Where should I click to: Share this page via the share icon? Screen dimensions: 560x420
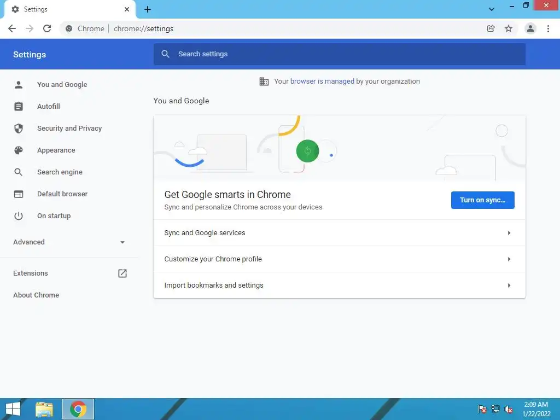pyautogui.click(x=491, y=28)
